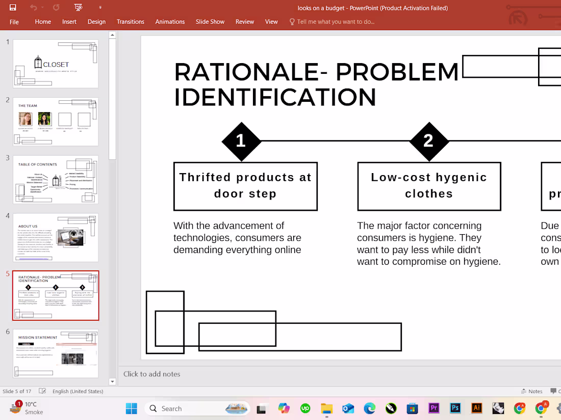Select the Start From Beginning slideshow icon
This screenshot has height=420, width=561.
click(78, 7)
